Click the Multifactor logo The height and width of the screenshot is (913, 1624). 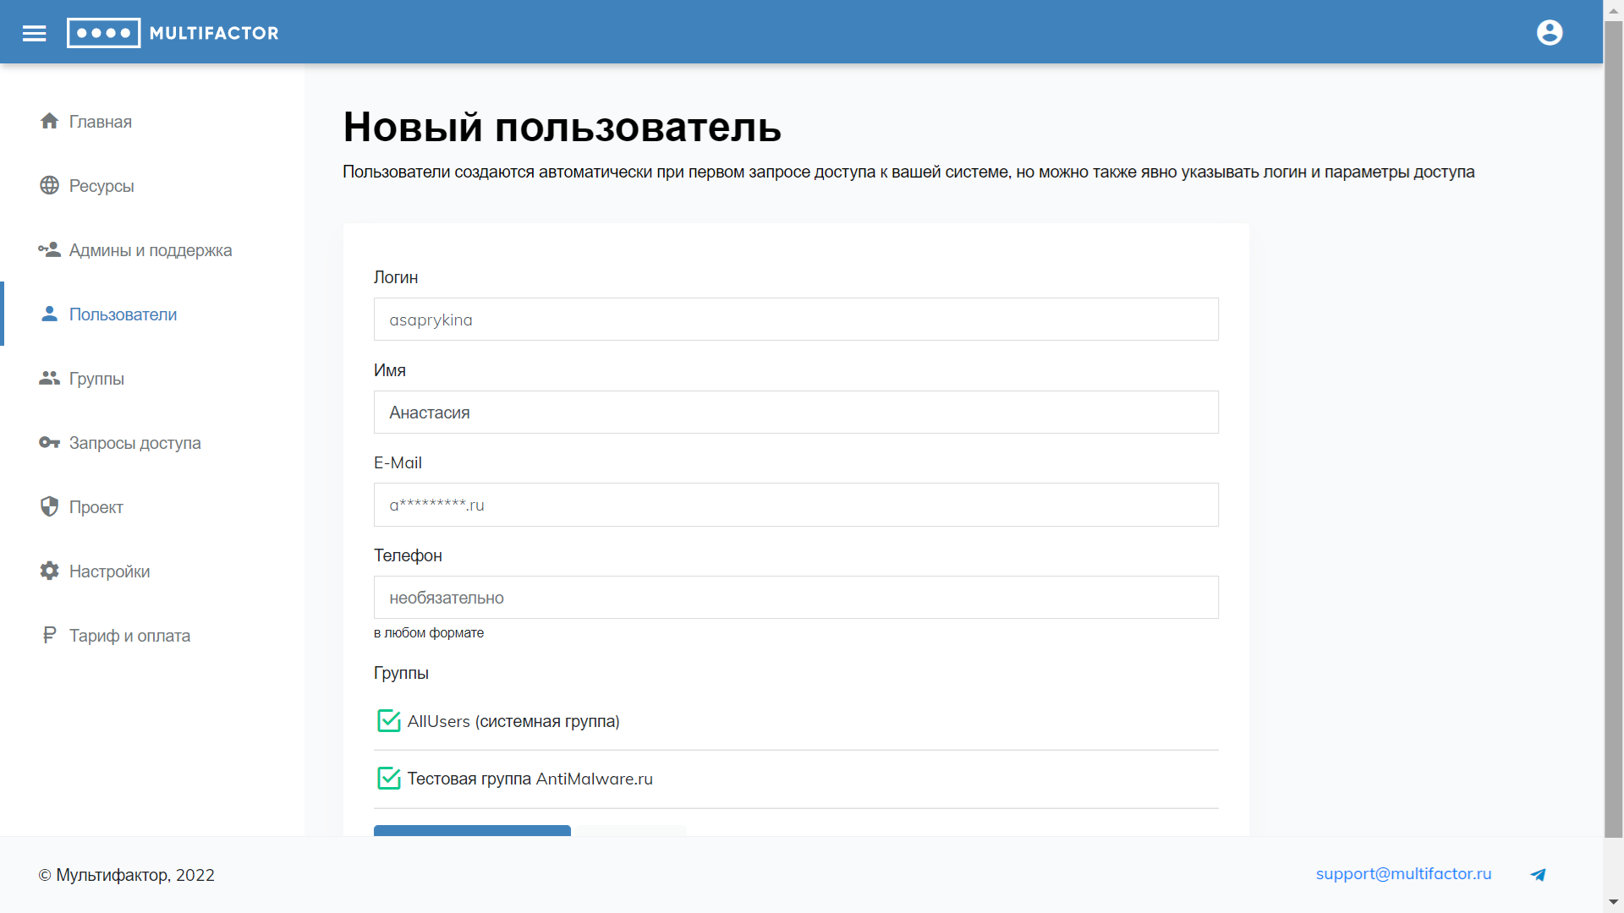(x=173, y=33)
